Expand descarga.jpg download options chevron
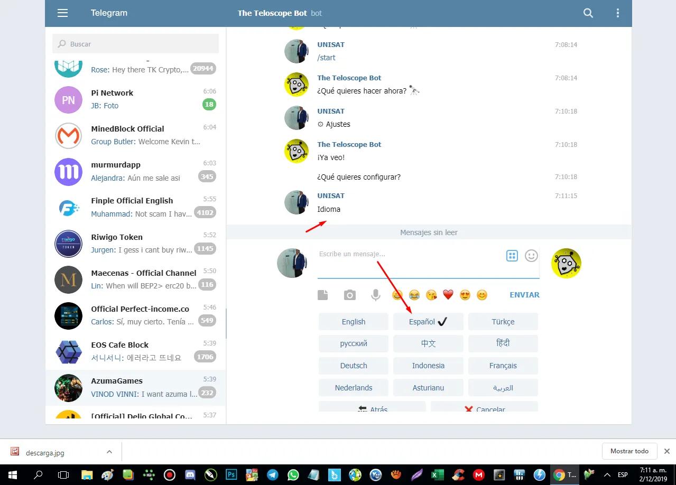Screen dimensions: 676x485 coord(109,452)
